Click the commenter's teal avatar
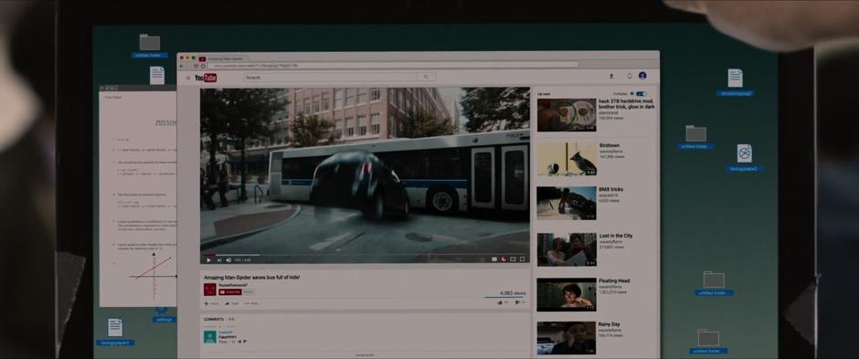This screenshot has width=859, height=359. (x=210, y=336)
